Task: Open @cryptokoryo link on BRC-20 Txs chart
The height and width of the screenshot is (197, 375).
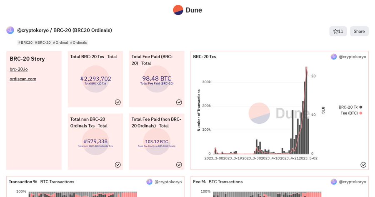Action: click(352, 57)
